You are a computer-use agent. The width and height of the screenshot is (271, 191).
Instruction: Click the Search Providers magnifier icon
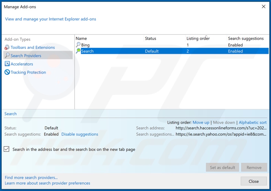coord(7,55)
